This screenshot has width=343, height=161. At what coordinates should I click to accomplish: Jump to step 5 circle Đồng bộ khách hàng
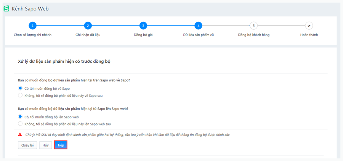pos(254,26)
